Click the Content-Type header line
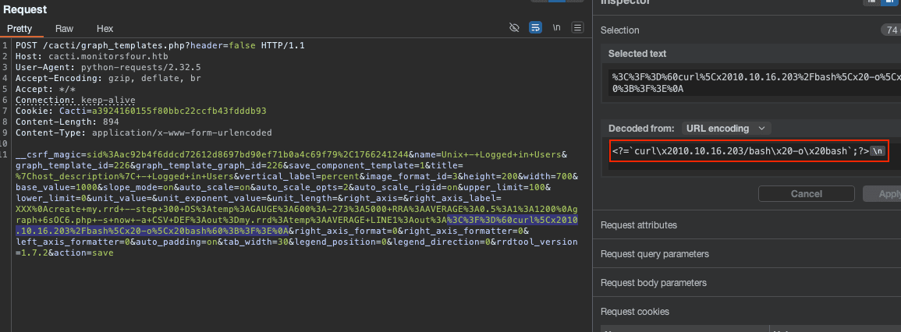901x332 pixels. tap(144, 132)
